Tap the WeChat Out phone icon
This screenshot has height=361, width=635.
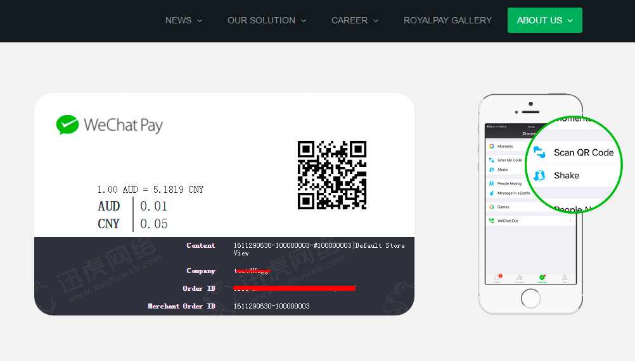click(492, 221)
